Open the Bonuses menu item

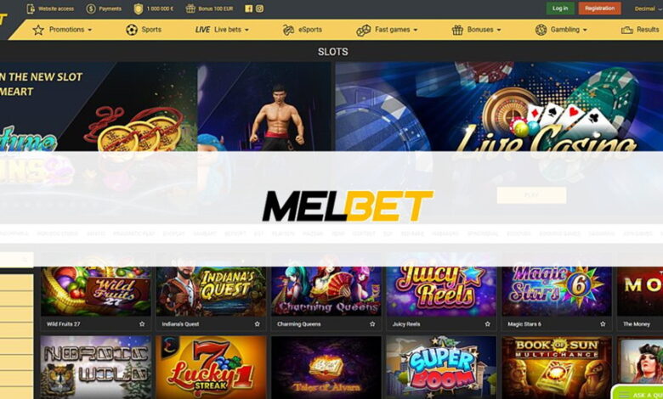(476, 30)
